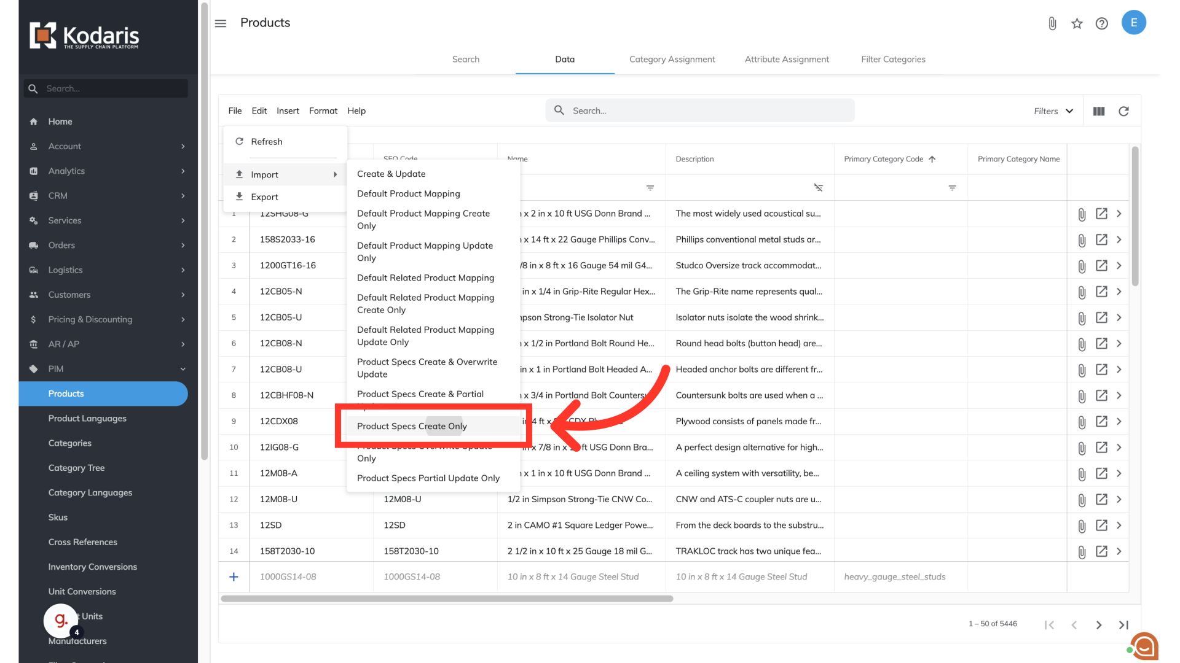Screen dimensions: 1180x663
Task: Select Product Specs Create Only menu item
Action: [412, 426]
